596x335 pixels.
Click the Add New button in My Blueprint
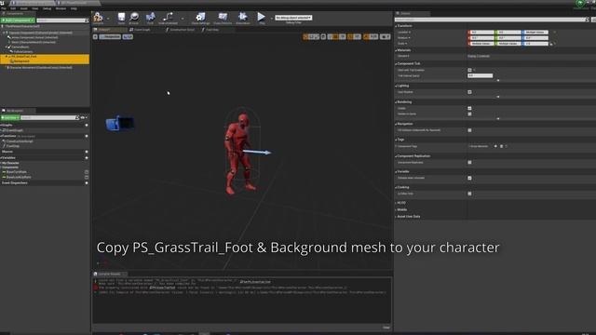pyautogui.click(x=10, y=118)
